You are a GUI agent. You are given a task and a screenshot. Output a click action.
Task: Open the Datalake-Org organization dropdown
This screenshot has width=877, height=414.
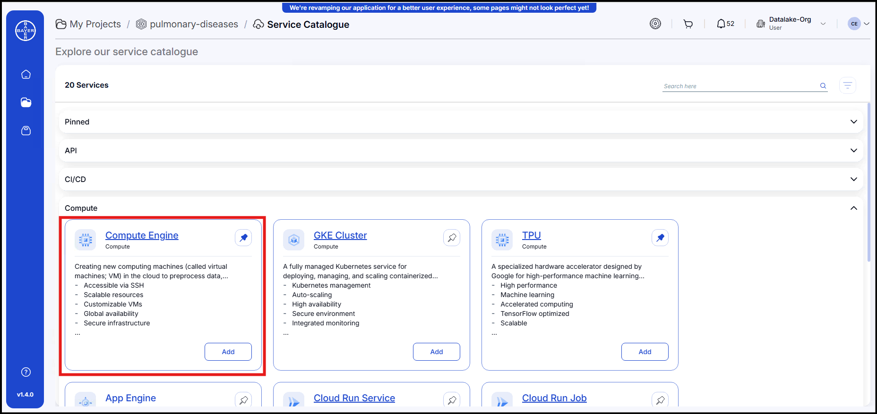(823, 24)
